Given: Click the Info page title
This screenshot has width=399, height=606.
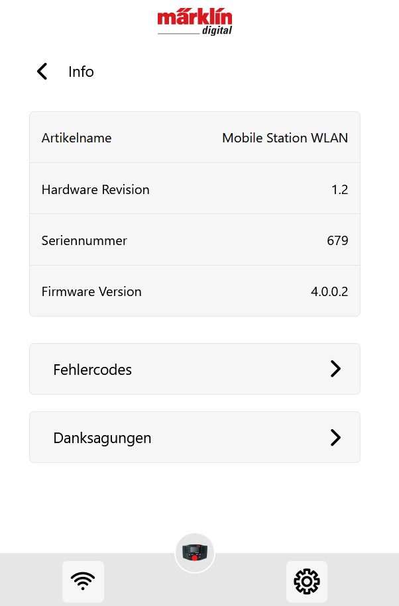Looking at the screenshot, I should (x=81, y=72).
